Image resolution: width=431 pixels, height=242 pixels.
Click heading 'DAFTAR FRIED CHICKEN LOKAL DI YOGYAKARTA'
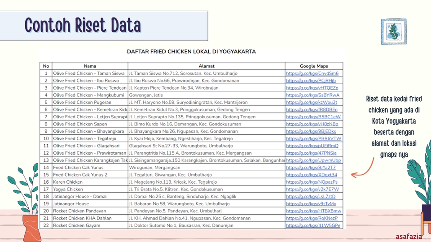tap(191, 52)
